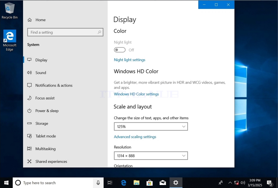Open File Explorer from the taskbar
The image size is (278, 188).
tap(137, 183)
